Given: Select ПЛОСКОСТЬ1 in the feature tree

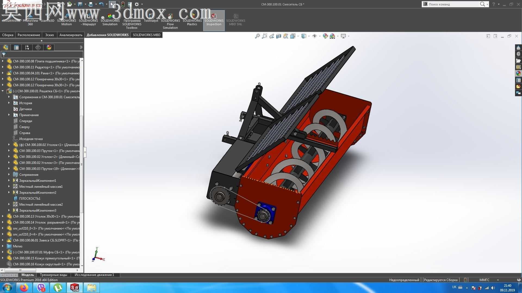Looking at the screenshot, I should coord(30,199).
